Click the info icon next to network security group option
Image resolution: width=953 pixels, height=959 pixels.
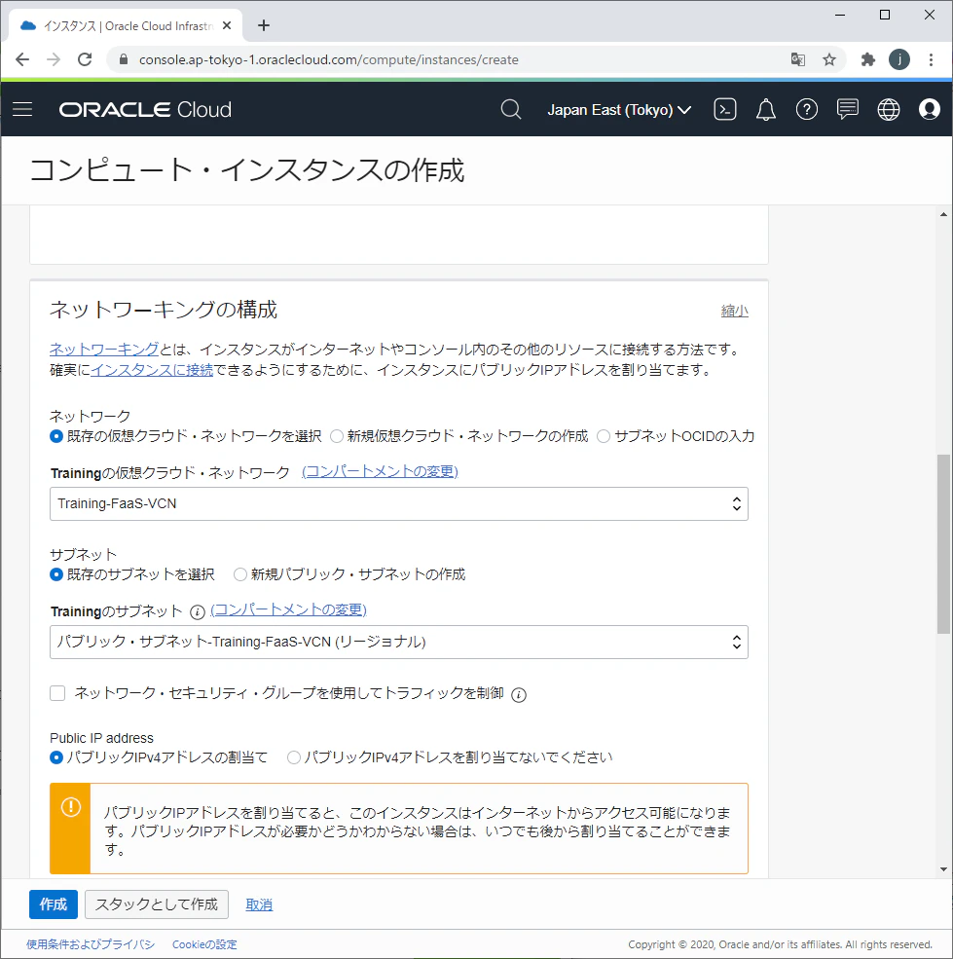[x=519, y=695]
